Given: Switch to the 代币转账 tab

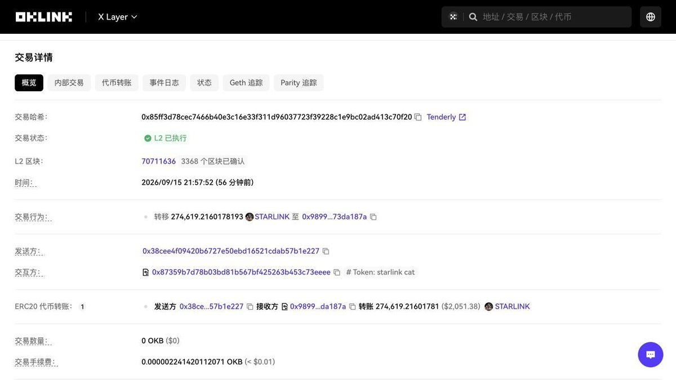Looking at the screenshot, I should 117,83.
